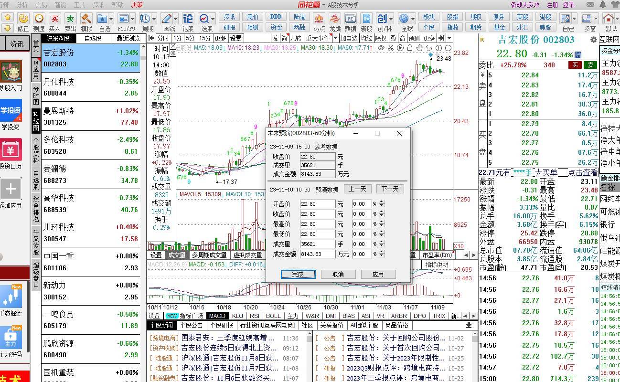Image resolution: width=620 pixels, height=382 pixels.
Task: Toggle the 除权 ex-rights button
Action: pos(381,38)
